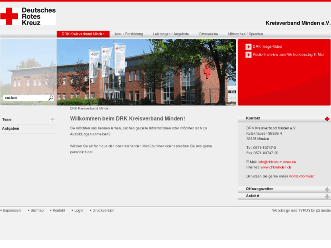The width and height of the screenshot is (331, 248).
Task: Click the Willkommen beim DRK Kreisverband Minden heading
Action: (x=127, y=119)
